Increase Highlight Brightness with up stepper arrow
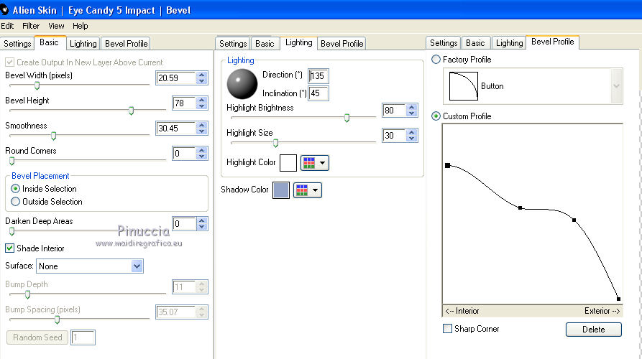Image resolution: width=642 pixels, height=359 pixels. point(411,107)
